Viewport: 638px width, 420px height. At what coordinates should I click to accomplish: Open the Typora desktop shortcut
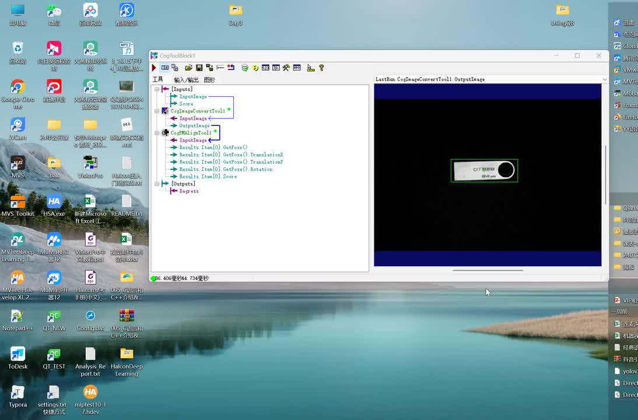[18, 397]
